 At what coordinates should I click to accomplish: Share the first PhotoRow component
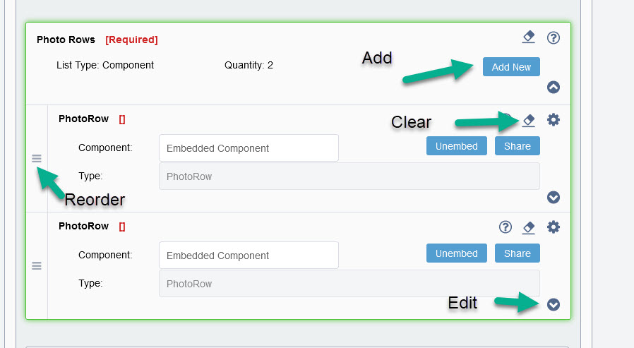point(517,146)
